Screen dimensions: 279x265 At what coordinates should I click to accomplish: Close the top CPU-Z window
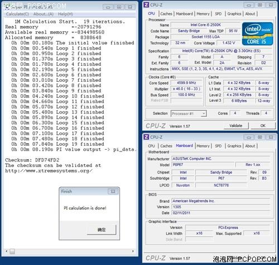click(271, 5)
